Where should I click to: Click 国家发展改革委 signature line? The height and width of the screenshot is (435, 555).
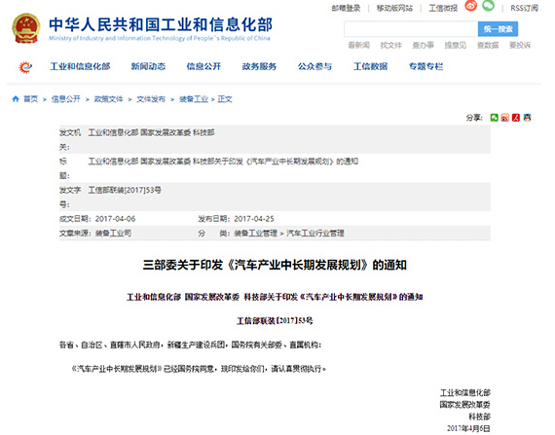click(465, 405)
